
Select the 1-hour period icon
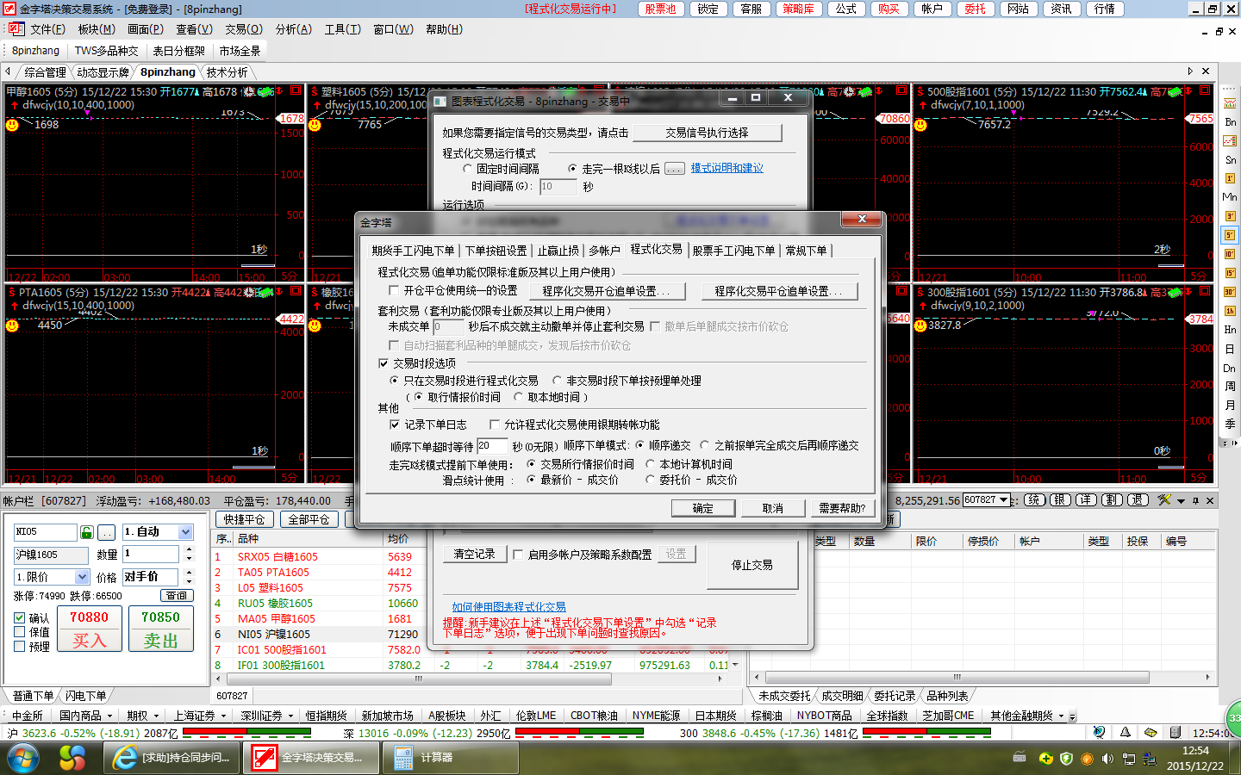click(x=1230, y=311)
